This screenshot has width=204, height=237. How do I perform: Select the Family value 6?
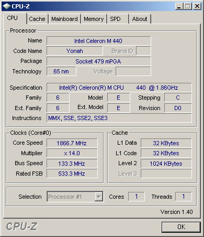pyautogui.click(x=58, y=98)
